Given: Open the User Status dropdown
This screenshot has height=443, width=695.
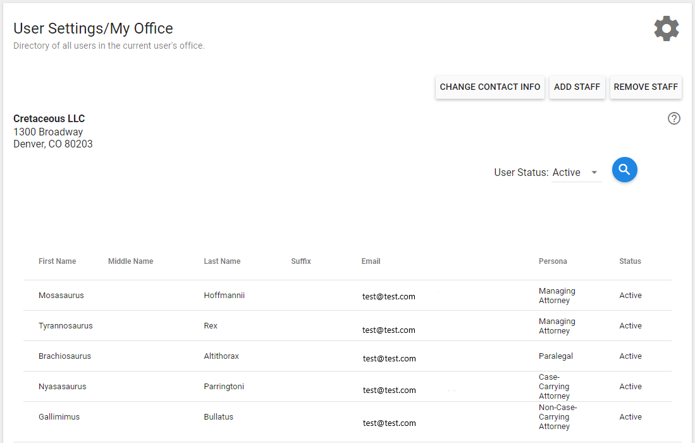Looking at the screenshot, I should pyautogui.click(x=576, y=173).
